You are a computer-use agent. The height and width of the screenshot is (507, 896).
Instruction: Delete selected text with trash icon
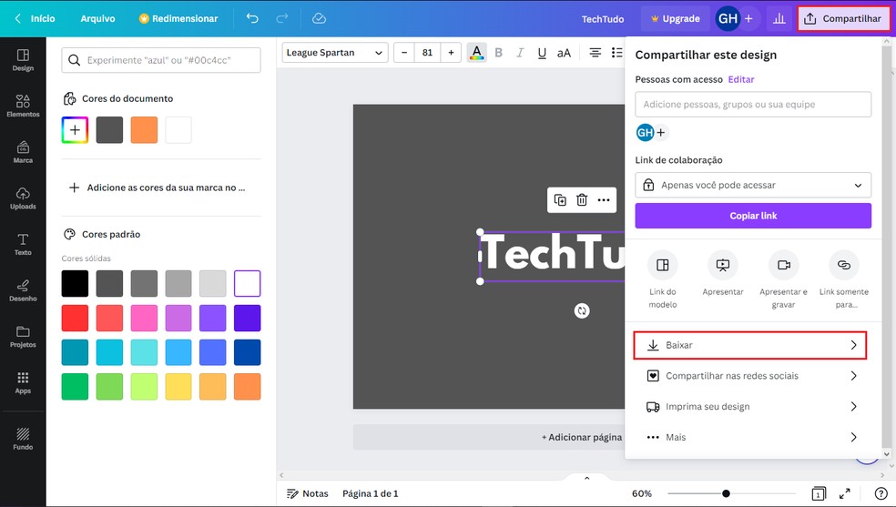582,200
